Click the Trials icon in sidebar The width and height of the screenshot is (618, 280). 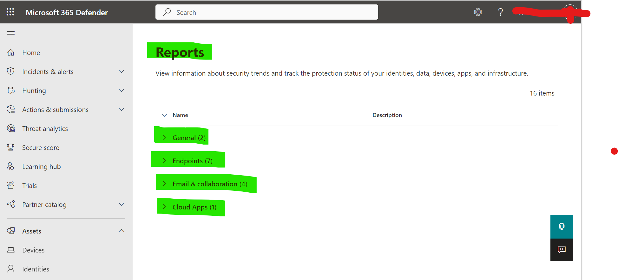[x=11, y=185]
